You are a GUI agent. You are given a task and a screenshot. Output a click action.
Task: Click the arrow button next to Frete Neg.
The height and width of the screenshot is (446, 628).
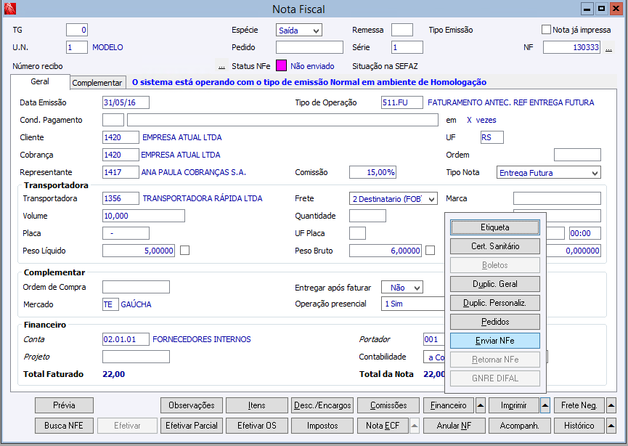click(x=611, y=405)
